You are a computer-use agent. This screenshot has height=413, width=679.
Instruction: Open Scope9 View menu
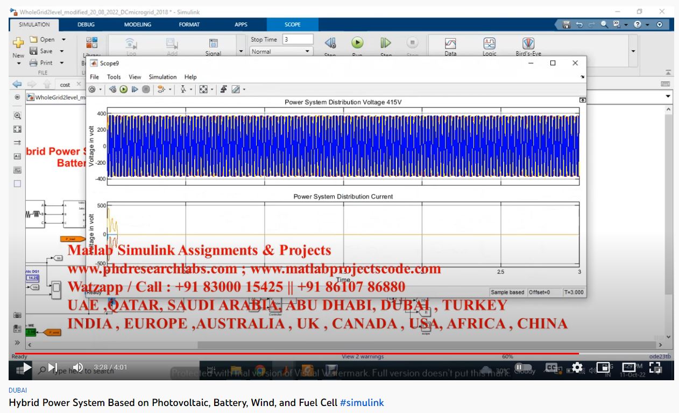point(135,77)
